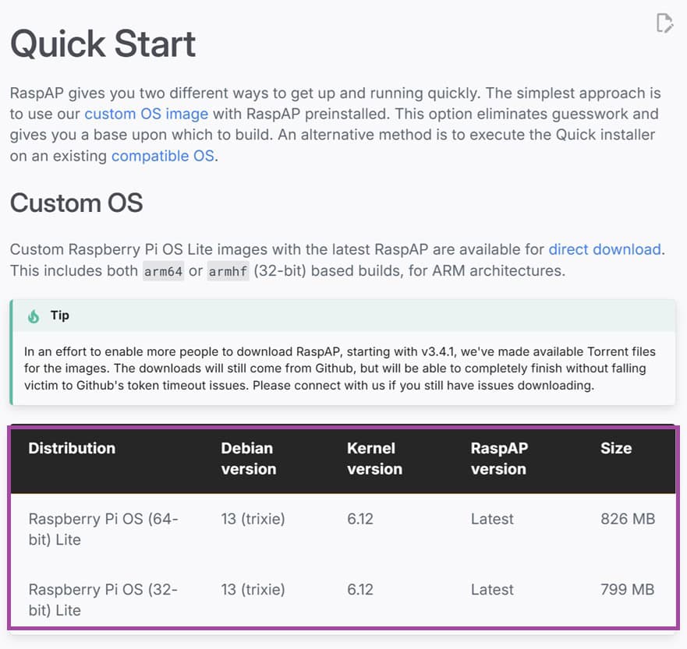Screen dimensions: 687x649
Task: Click the 826 MB size cell
Action: pos(628,519)
